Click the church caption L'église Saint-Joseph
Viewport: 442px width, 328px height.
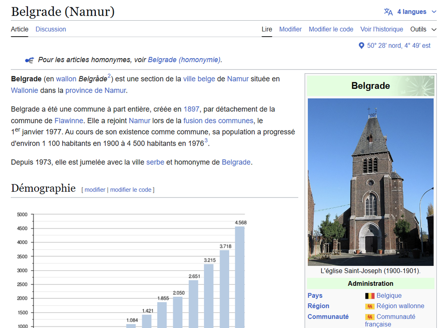click(x=370, y=271)
